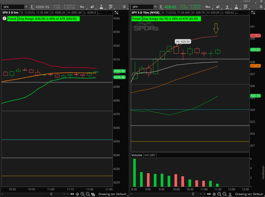Viewport: 265px width, 197px height.
Task: Open chart style candle icon on SPY chart
Action: point(218,7)
